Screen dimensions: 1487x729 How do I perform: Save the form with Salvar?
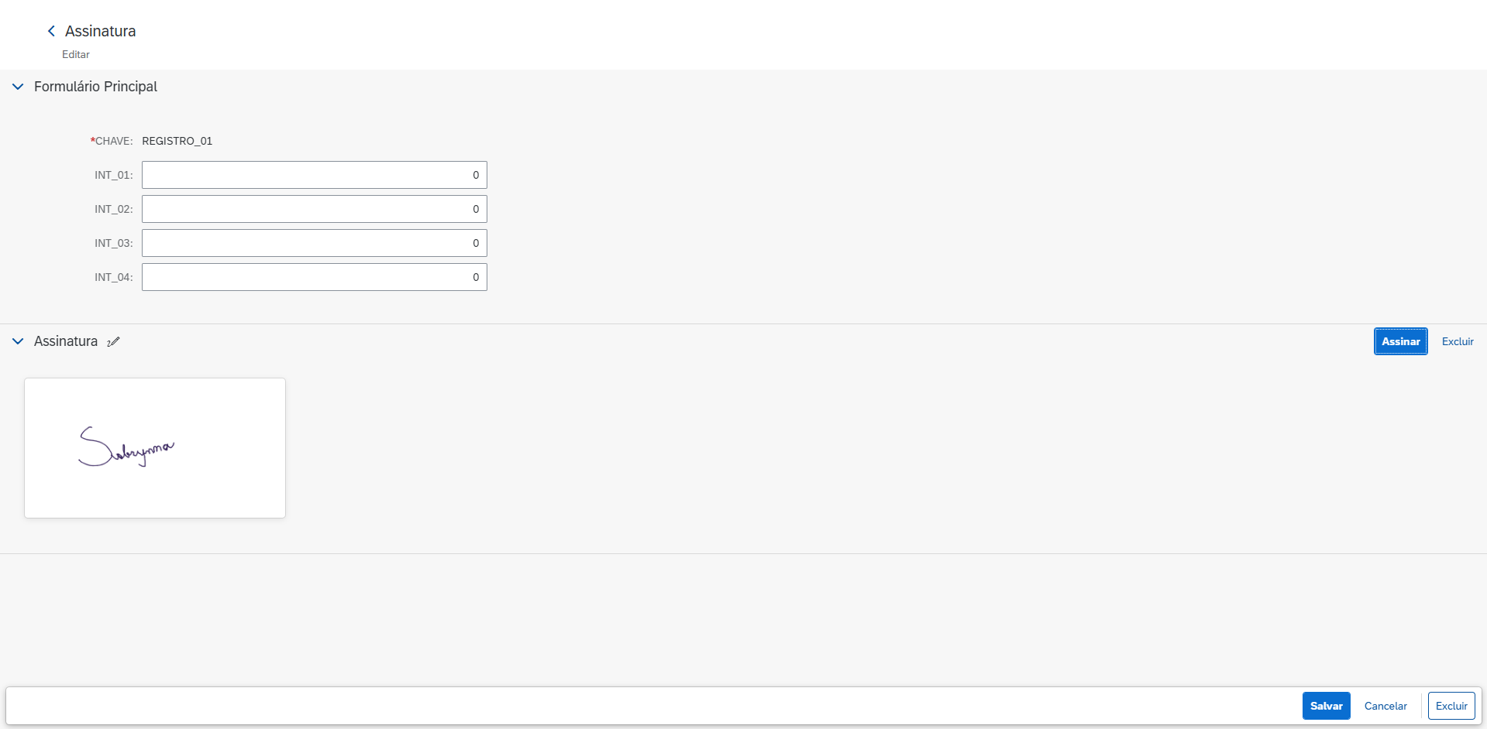pos(1326,706)
